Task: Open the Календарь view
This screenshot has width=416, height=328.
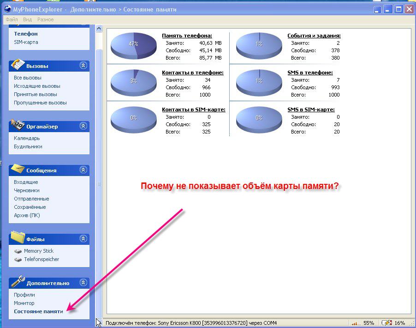Action: point(27,138)
